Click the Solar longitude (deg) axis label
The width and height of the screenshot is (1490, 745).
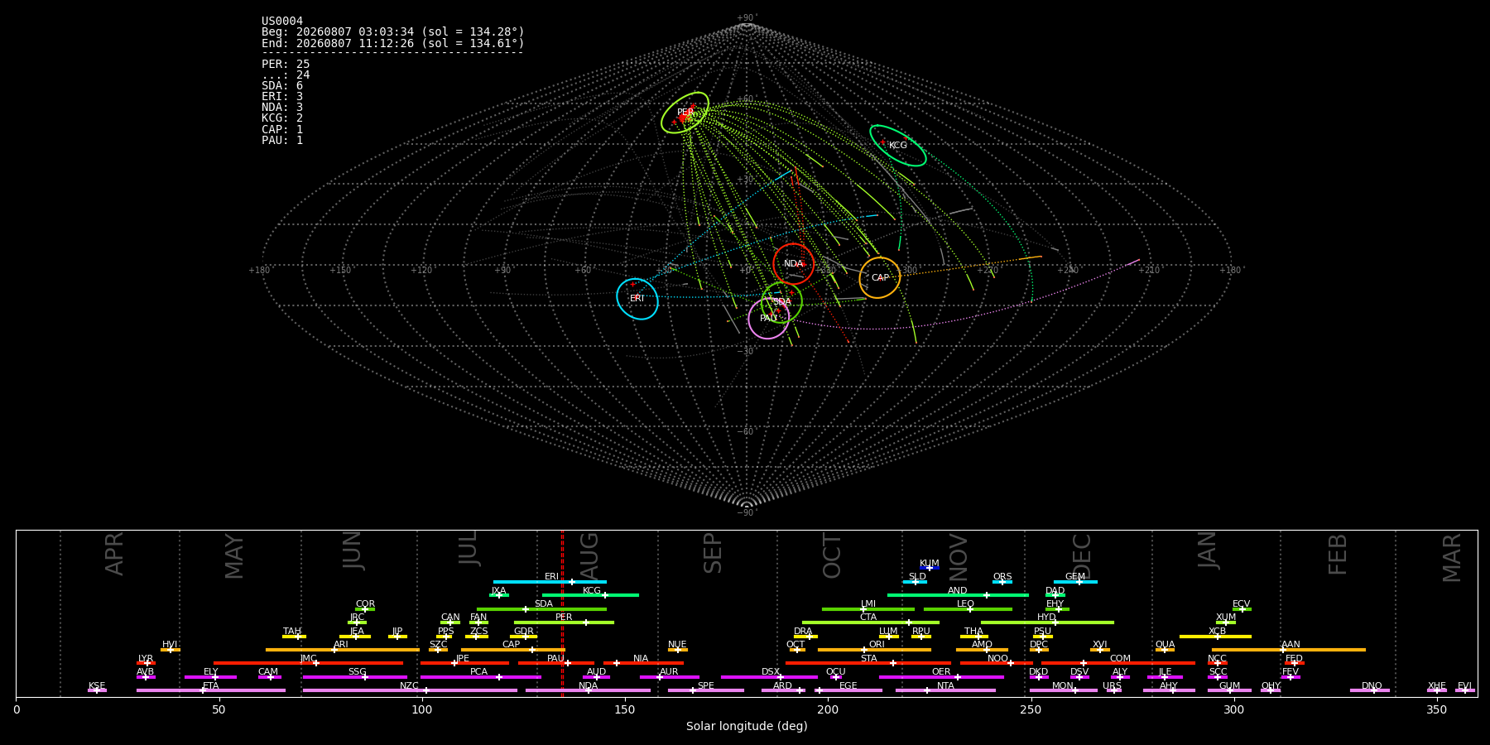click(x=747, y=727)
